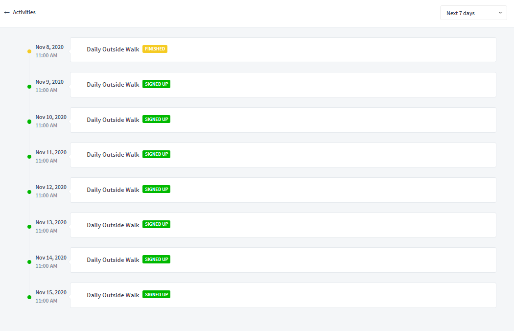
Task: Open Daily Outside Walk title on Nov 14
Action: 113,260
